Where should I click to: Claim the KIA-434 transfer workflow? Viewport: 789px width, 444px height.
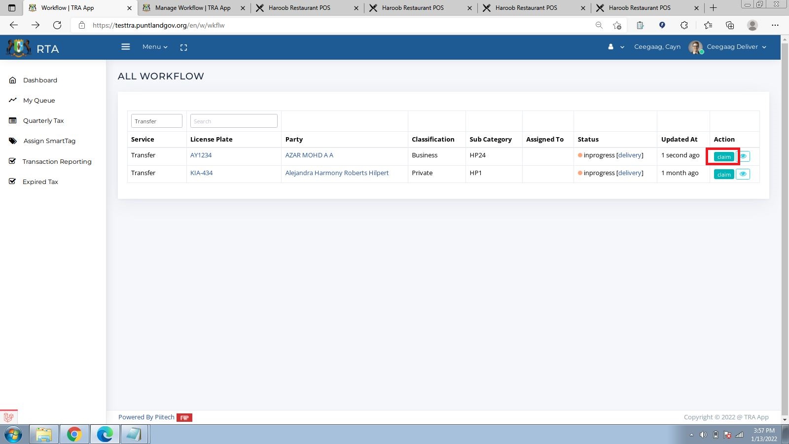724,175
